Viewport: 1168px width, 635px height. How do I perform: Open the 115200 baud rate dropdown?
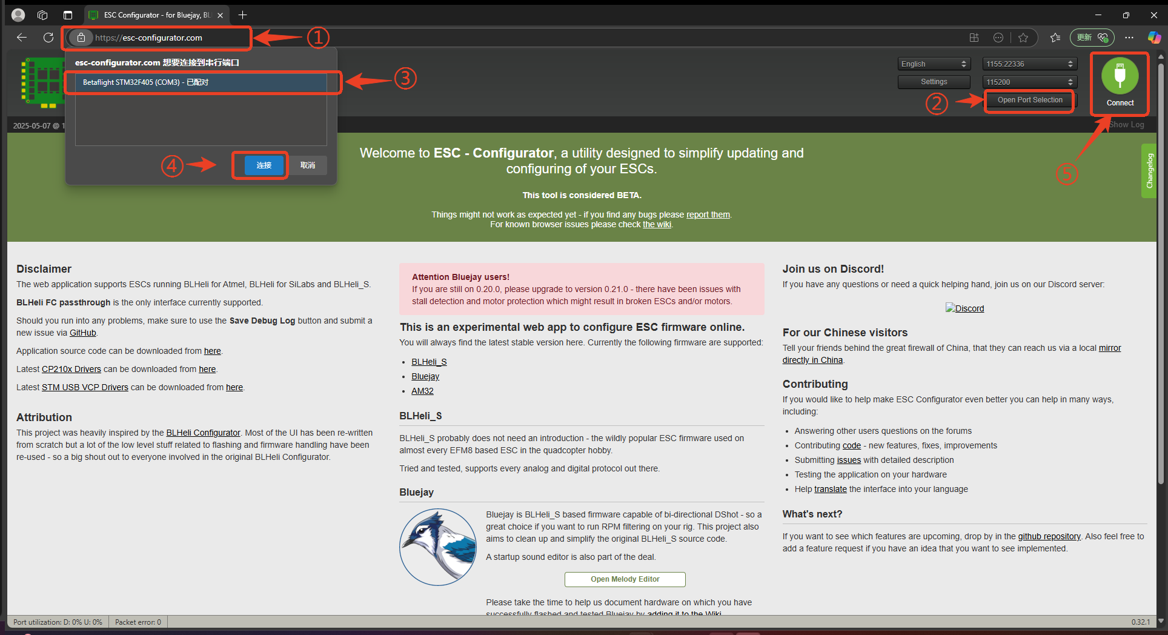tap(1029, 82)
